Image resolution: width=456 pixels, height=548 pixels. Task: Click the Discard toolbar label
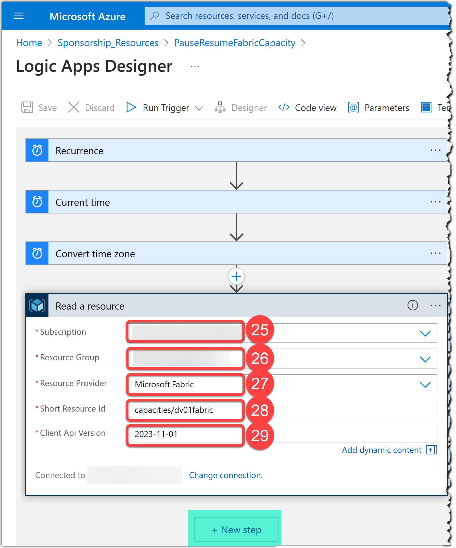pos(100,108)
